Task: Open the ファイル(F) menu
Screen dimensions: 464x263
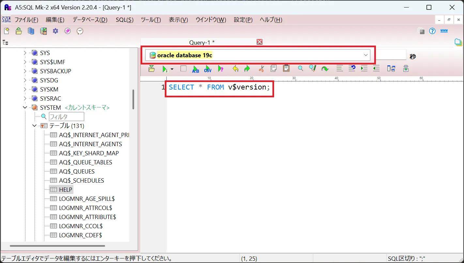Action: click(26, 20)
